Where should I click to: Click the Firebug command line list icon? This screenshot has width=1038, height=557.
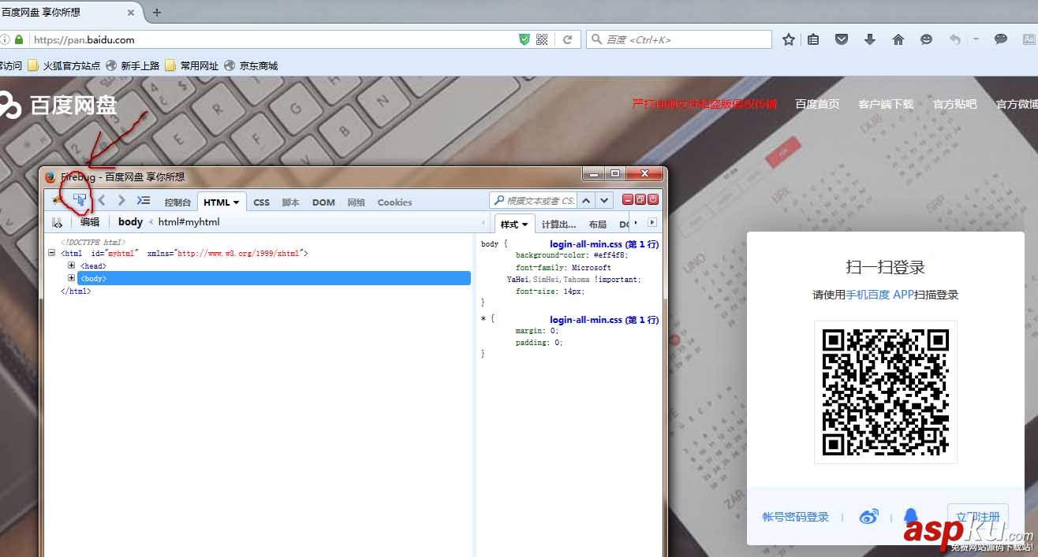(x=144, y=201)
